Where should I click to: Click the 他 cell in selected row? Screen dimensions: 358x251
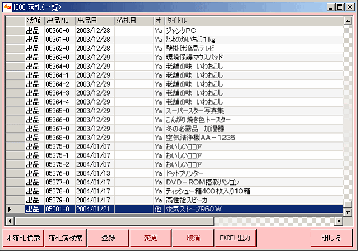[x=158, y=209]
